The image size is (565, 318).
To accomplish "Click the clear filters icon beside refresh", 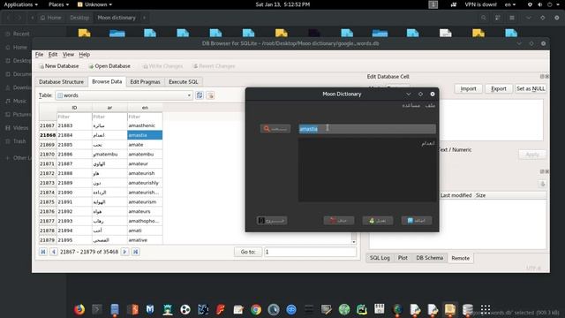I will click(x=210, y=95).
